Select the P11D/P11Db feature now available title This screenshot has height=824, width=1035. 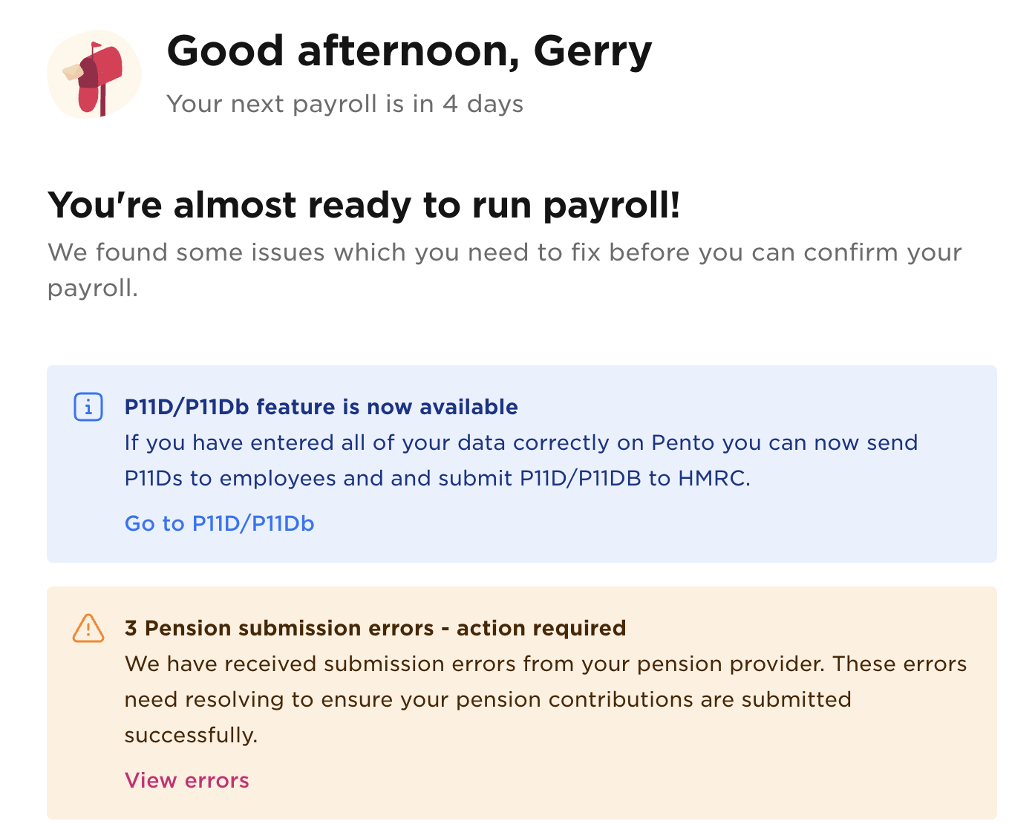point(321,407)
